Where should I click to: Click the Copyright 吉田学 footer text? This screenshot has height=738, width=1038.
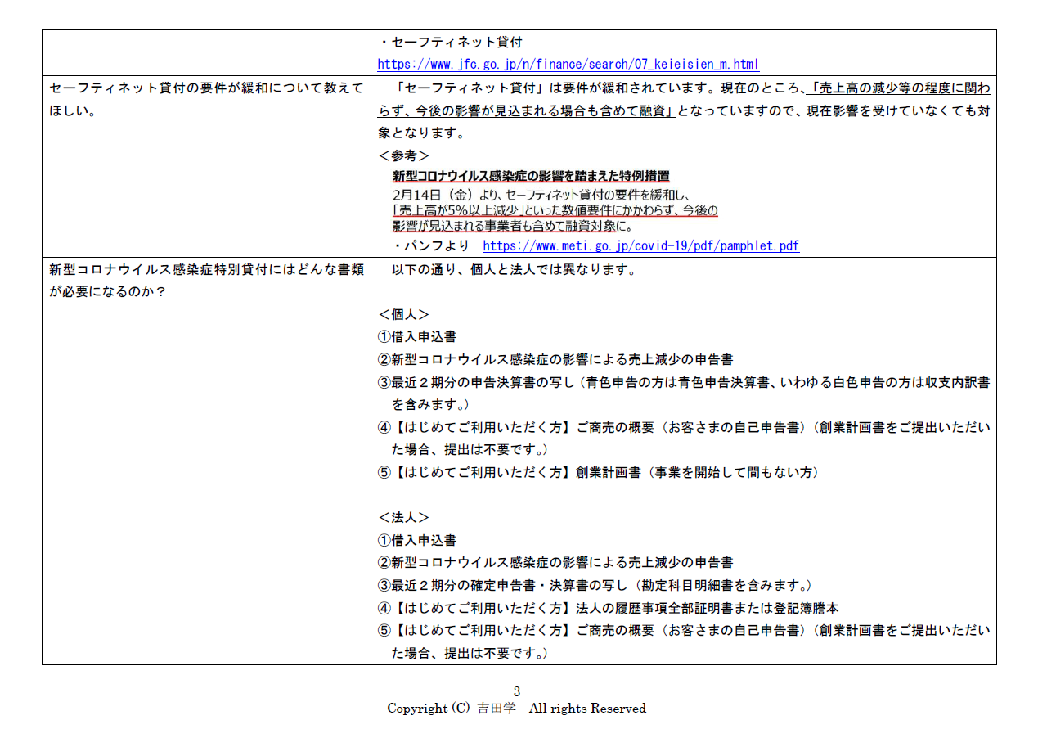516,709
